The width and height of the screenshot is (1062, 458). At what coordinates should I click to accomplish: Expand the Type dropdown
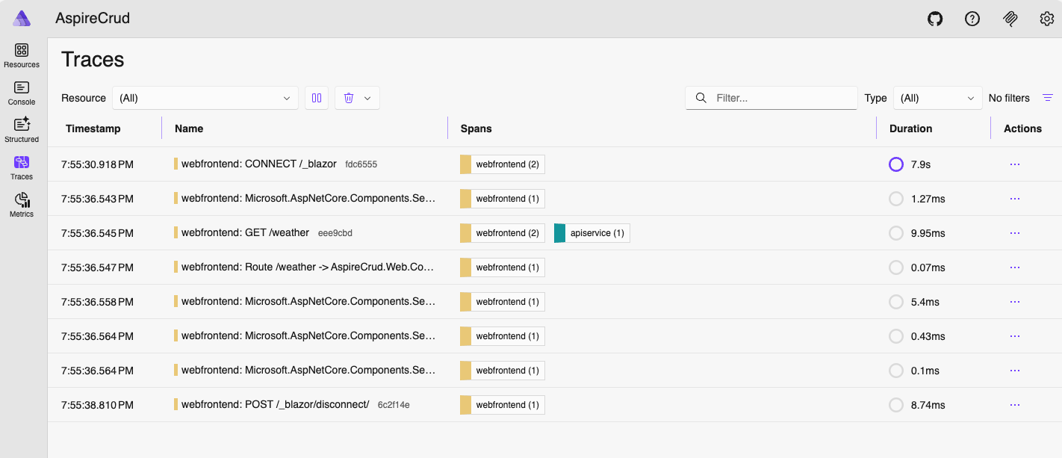(938, 98)
